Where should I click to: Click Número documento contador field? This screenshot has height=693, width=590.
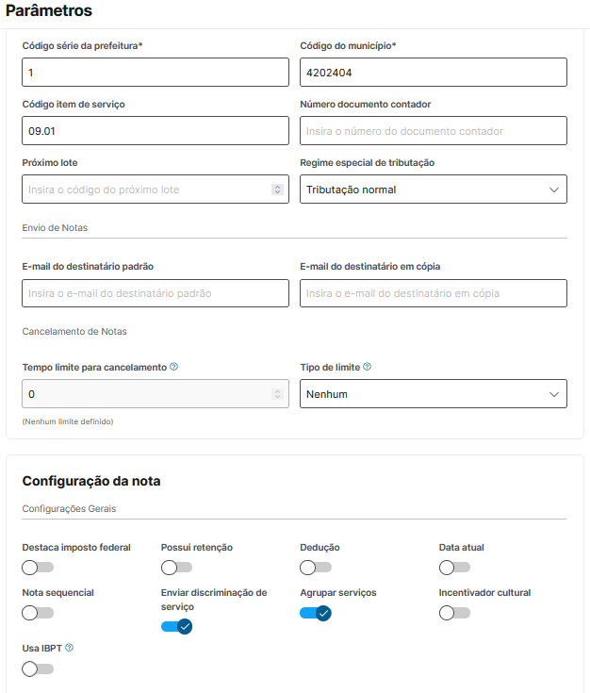434,131
